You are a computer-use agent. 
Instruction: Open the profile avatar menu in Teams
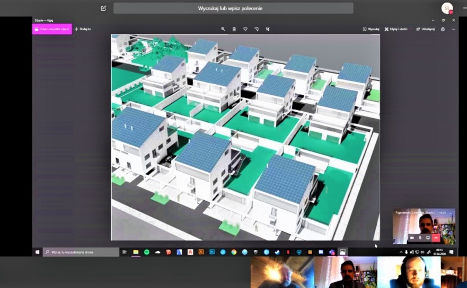pyautogui.click(x=447, y=8)
